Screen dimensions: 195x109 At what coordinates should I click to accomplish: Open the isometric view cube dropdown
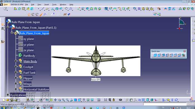81,101
